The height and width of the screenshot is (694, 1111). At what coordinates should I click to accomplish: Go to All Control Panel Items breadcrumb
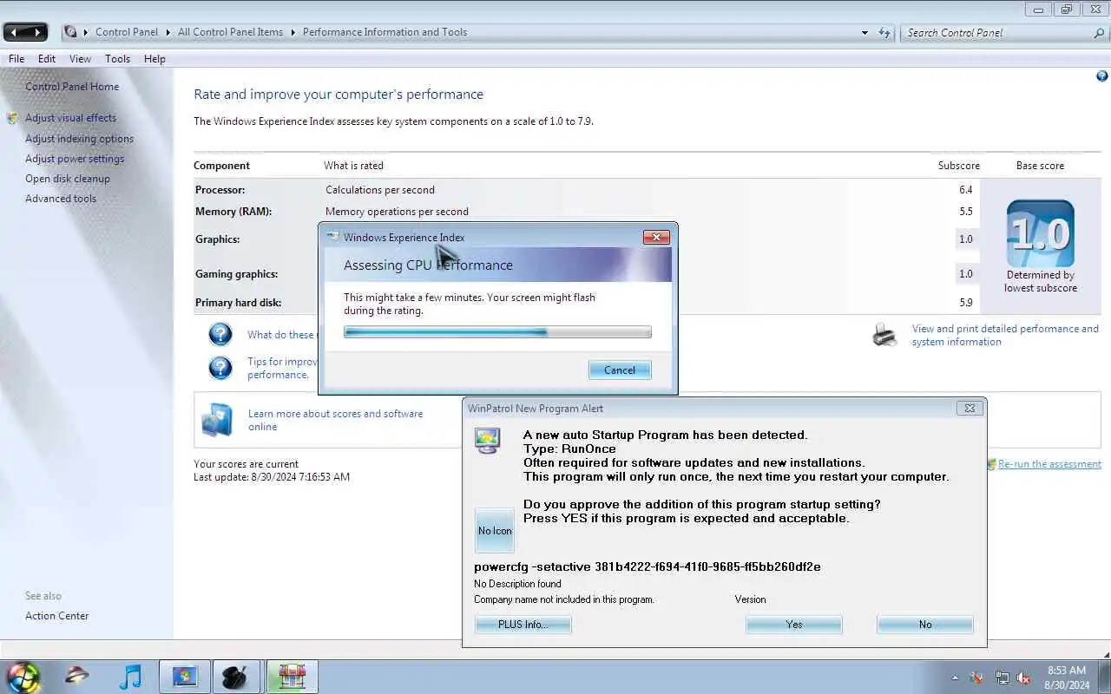[x=230, y=32]
